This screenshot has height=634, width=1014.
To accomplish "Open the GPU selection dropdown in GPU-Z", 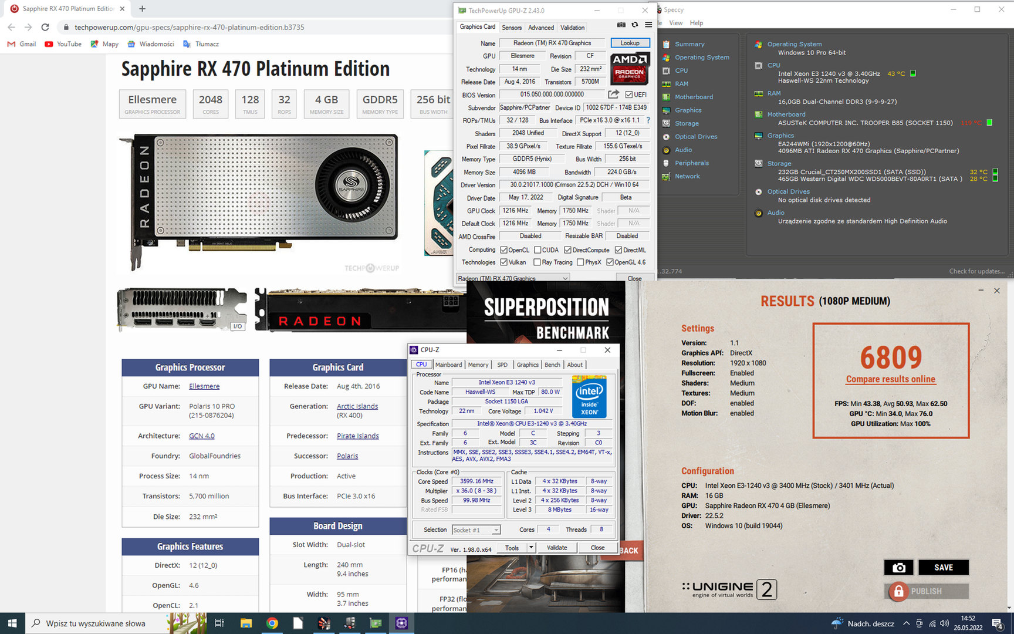I will tap(513, 278).
